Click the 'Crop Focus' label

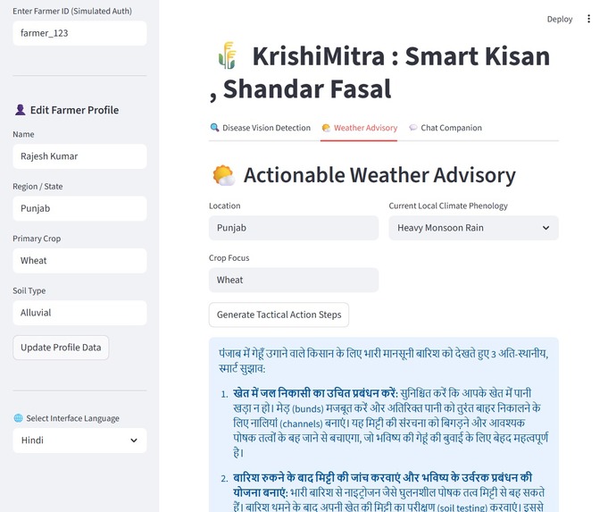click(x=229, y=257)
